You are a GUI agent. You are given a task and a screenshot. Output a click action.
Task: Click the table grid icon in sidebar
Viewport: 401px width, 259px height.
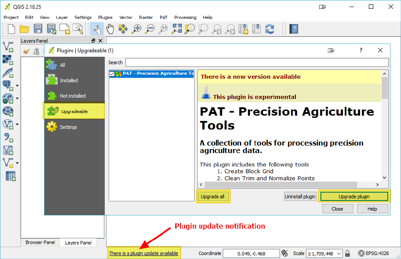[11, 176]
